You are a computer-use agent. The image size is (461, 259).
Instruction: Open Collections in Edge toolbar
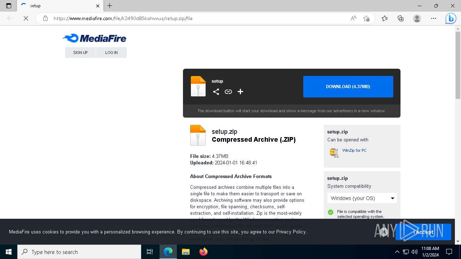tap(400, 18)
